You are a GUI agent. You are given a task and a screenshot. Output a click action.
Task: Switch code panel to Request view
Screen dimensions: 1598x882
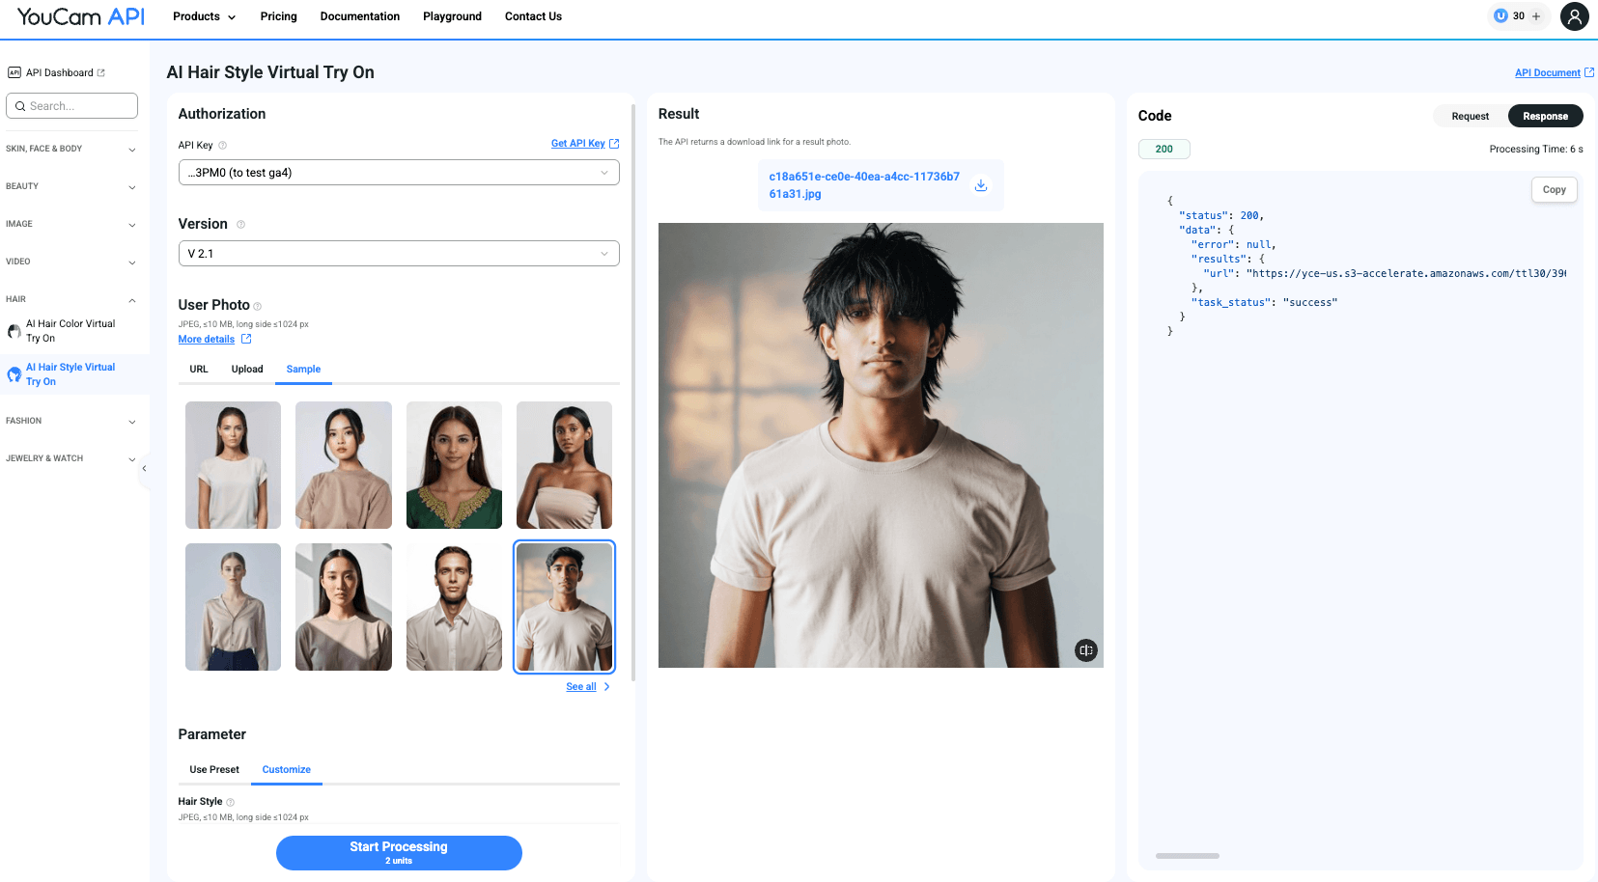tap(1470, 116)
